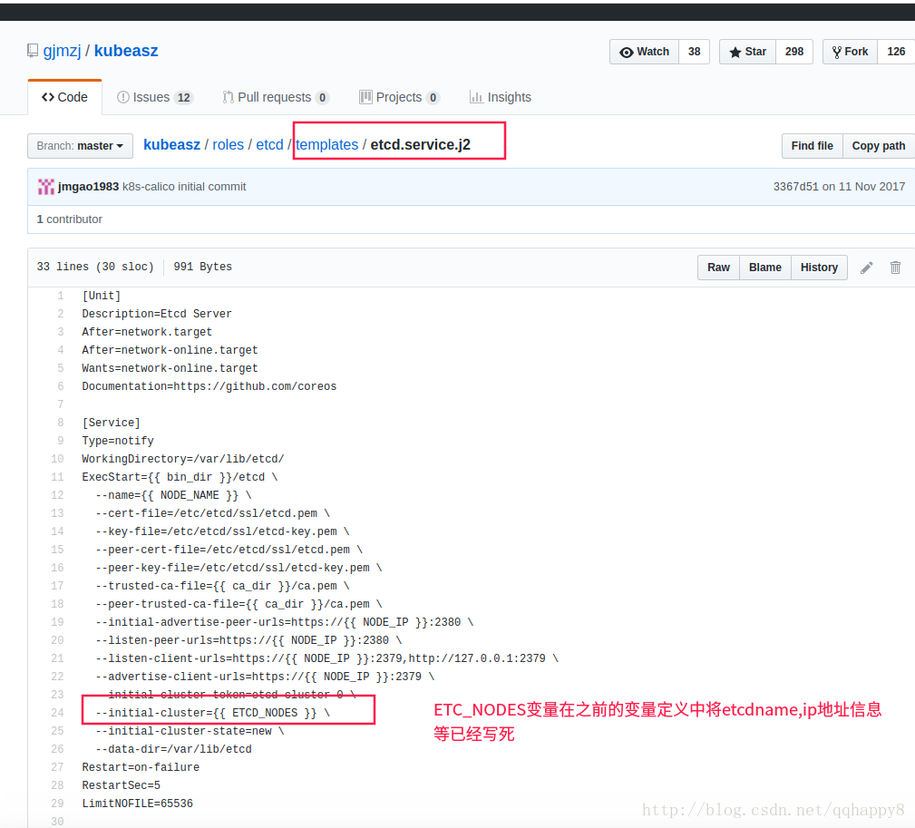Open the Pull requests tab
This screenshot has width=915, height=828.
point(276,97)
